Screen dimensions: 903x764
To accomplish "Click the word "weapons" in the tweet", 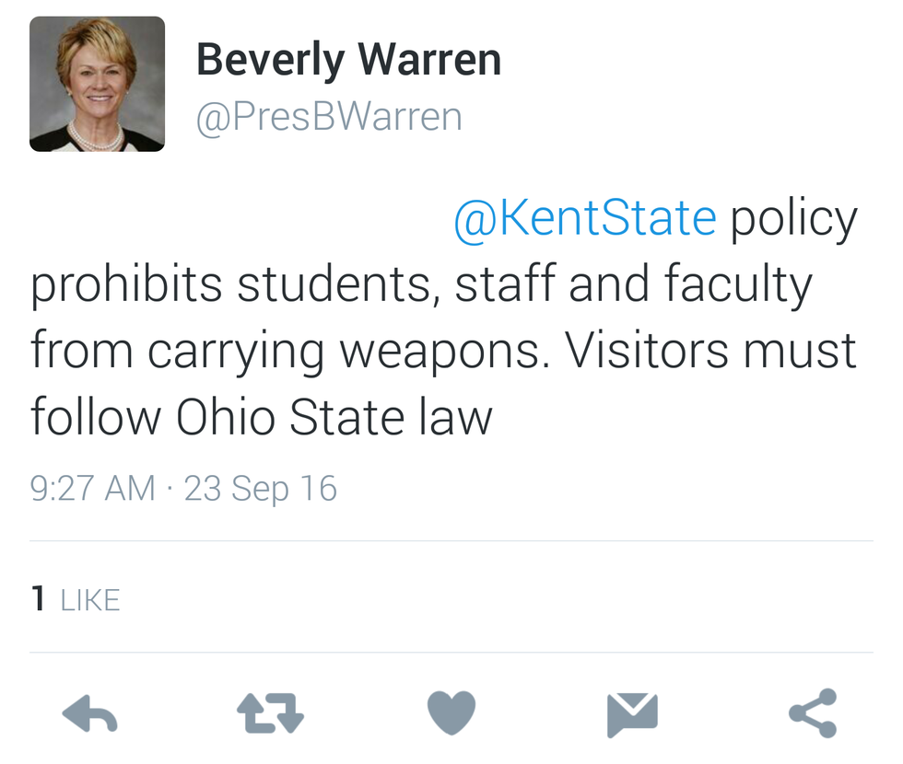I will [x=443, y=353].
